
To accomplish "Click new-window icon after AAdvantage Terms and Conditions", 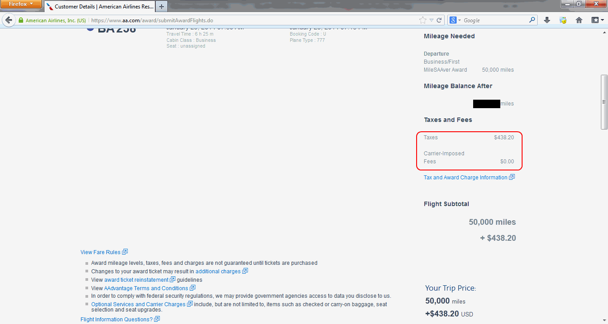I will tap(193, 288).
